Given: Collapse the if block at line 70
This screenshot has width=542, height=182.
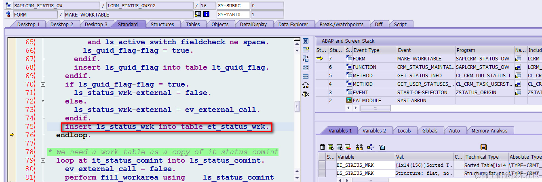Looking at the screenshot, I should 43,85.
